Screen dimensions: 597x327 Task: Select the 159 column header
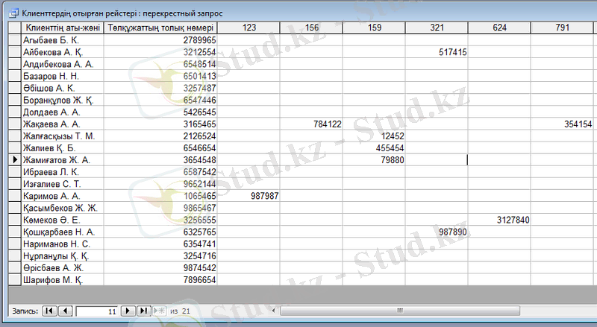[374, 28]
